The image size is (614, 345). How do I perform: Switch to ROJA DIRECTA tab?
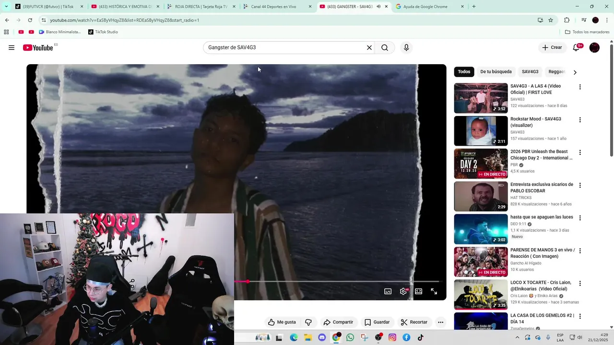click(x=201, y=7)
